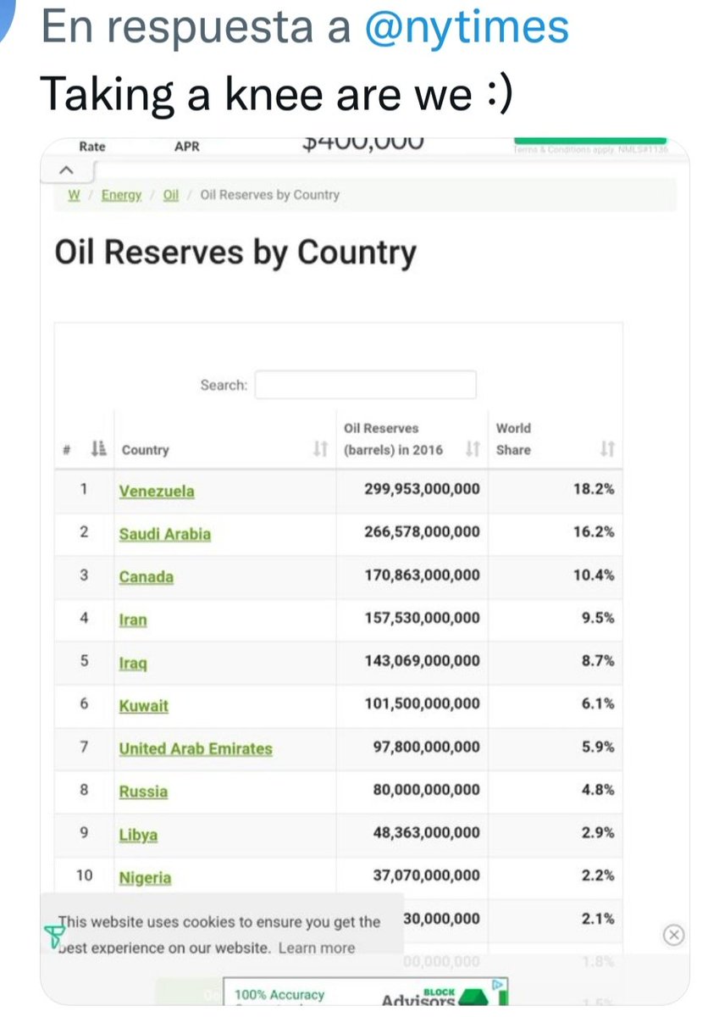Image resolution: width=719 pixels, height=1017 pixels.
Task: Select Iran reserves 157,530,000,000
Action: 422,618
